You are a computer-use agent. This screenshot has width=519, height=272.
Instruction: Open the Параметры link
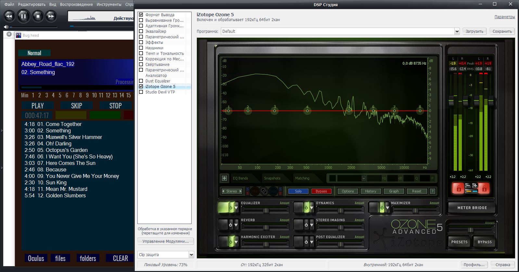[x=505, y=17]
